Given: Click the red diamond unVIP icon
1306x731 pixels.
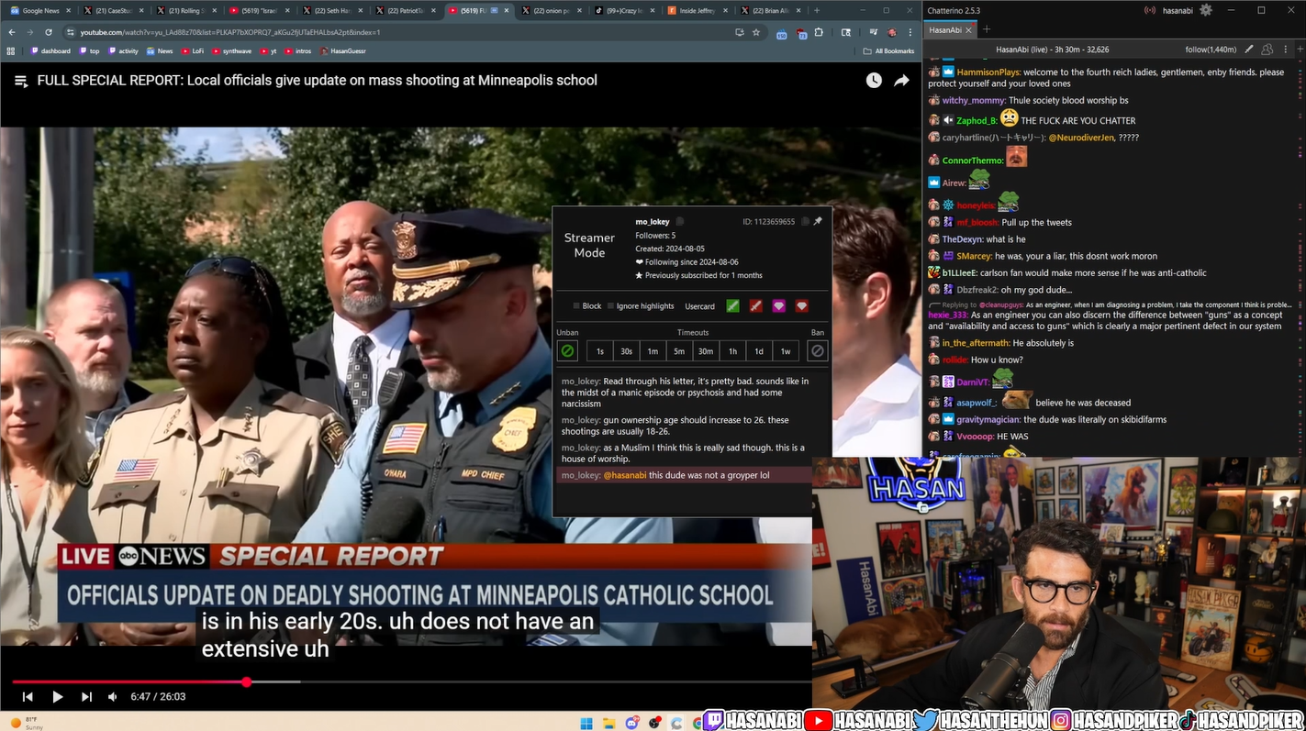Looking at the screenshot, I should click(x=801, y=306).
